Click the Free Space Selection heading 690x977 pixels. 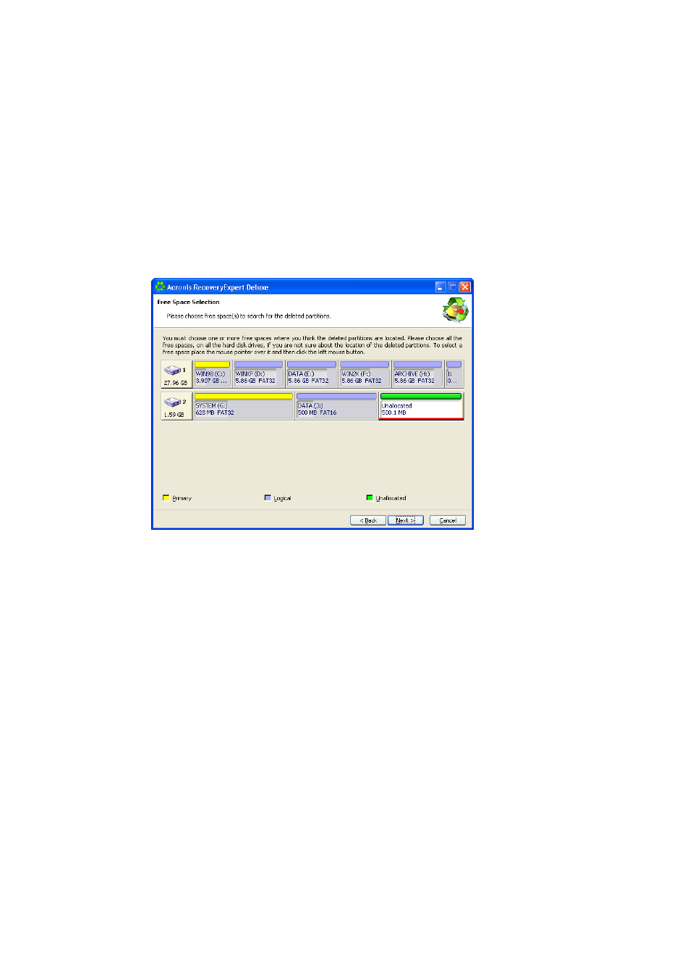188,303
